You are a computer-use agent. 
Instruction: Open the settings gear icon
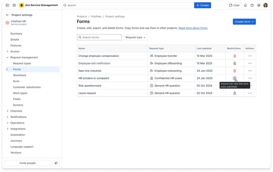tap(259, 5)
